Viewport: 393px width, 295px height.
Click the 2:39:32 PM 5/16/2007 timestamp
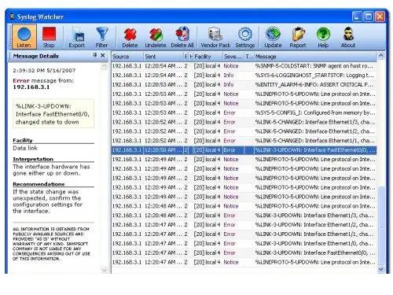point(44,70)
